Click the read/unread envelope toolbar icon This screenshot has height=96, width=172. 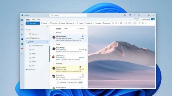click(x=113, y=23)
